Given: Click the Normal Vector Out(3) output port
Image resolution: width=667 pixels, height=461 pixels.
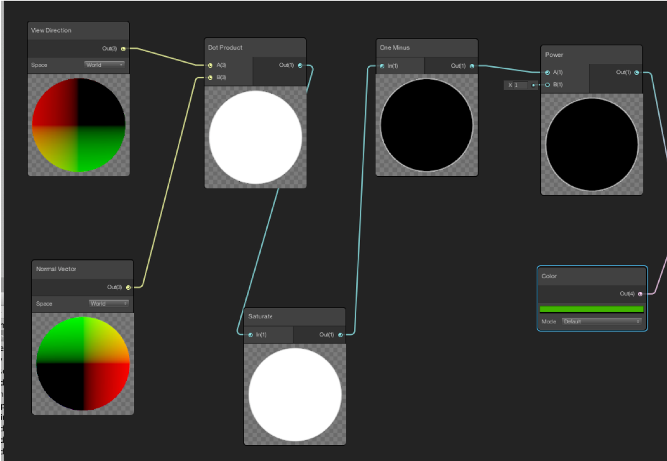Looking at the screenshot, I should pyautogui.click(x=128, y=288).
